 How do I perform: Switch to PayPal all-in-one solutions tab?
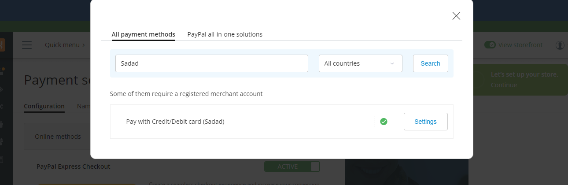(225, 34)
